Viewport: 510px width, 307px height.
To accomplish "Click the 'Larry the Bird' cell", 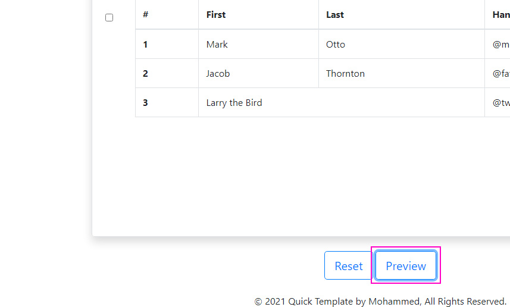I will 234,103.
